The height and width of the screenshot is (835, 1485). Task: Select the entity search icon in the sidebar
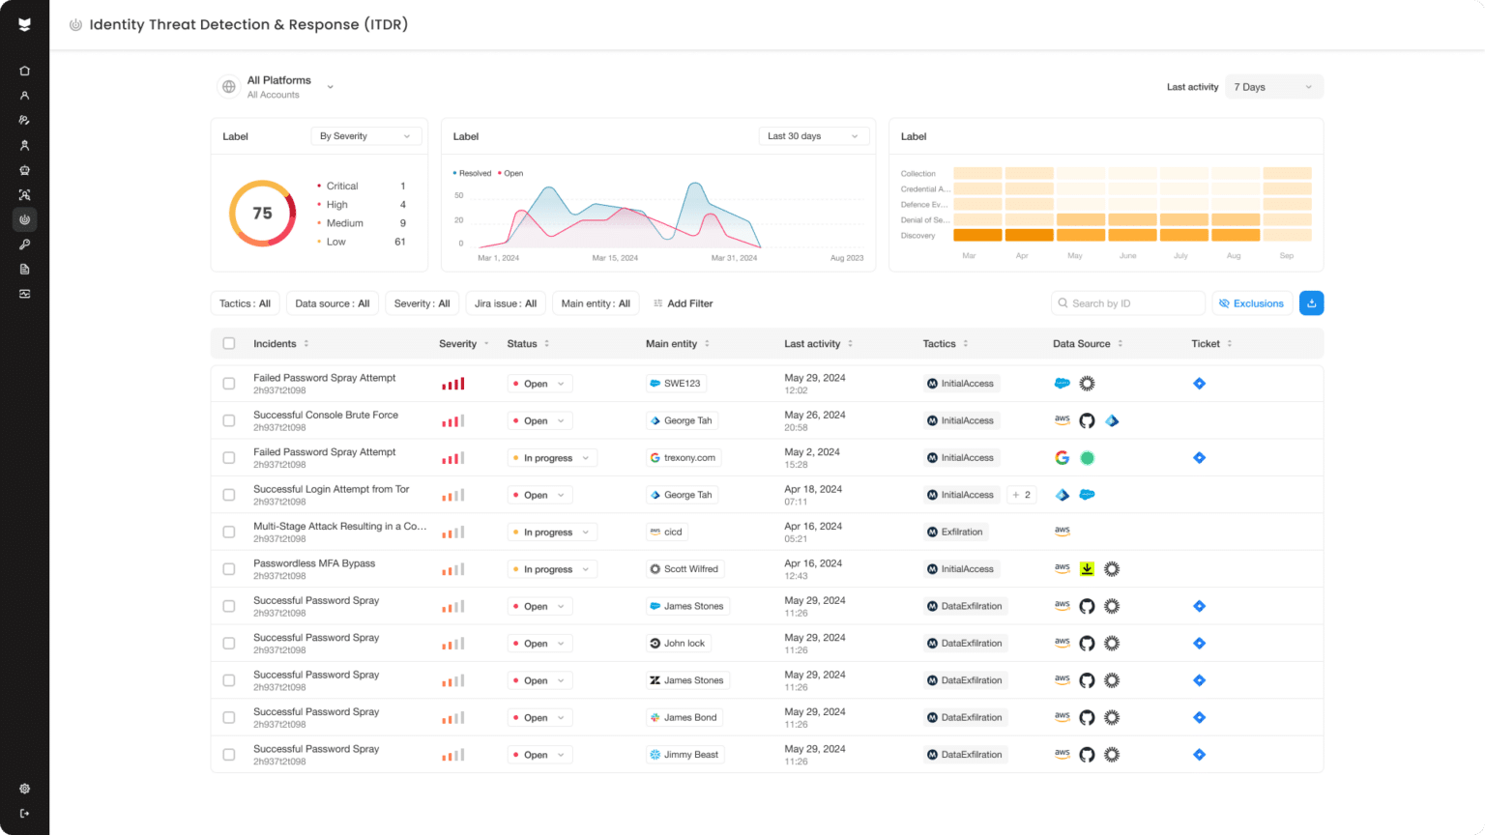(x=24, y=194)
